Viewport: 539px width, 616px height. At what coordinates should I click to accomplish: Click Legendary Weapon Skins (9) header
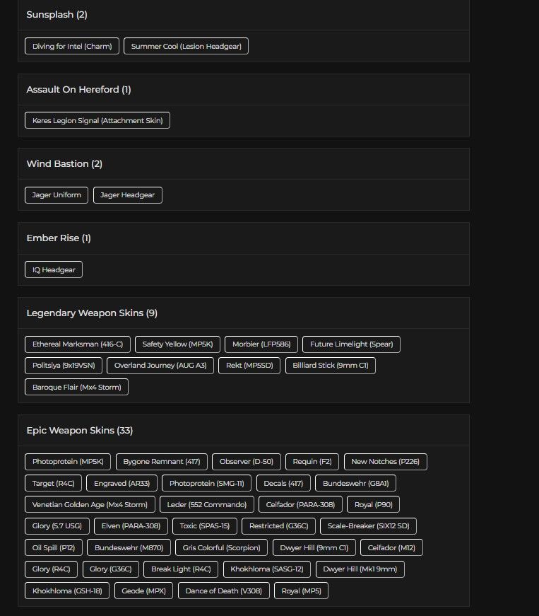pyautogui.click(x=92, y=313)
